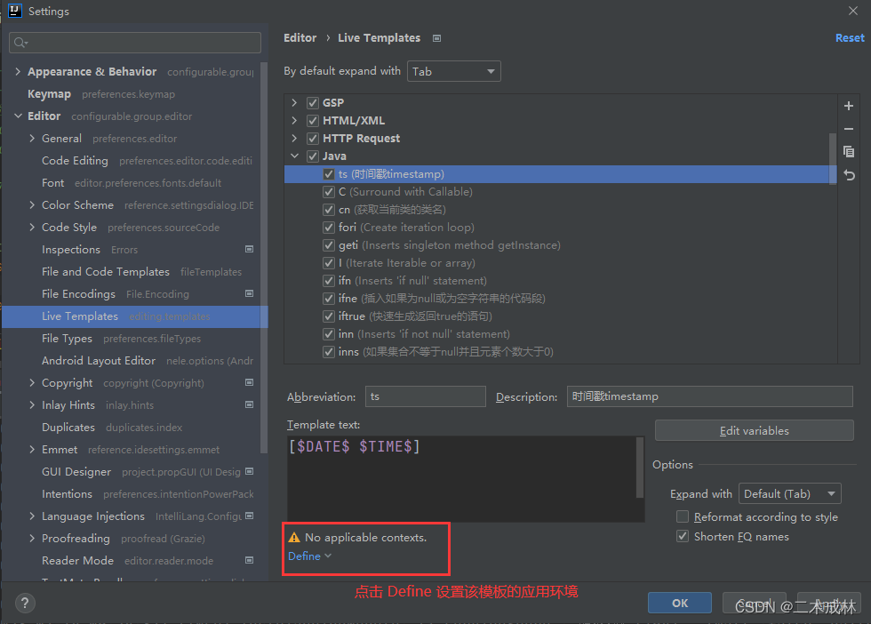Click the project-level icon beside GUI Designer
Screen dimensions: 871x624
pyautogui.click(x=250, y=471)
